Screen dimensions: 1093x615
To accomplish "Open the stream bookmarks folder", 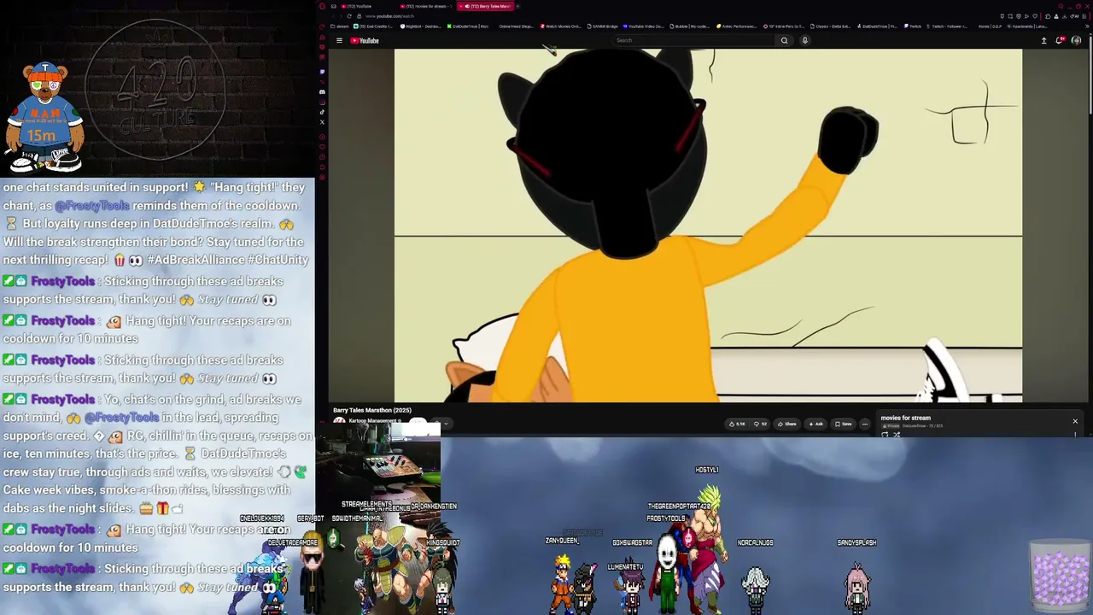I will [x=342, y=26].
